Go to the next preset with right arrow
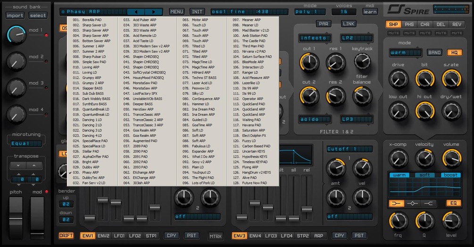The image size is (474, 247). (x=154, y=12)
